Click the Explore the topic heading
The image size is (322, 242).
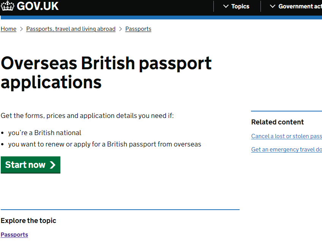click(x=28, y=221)
